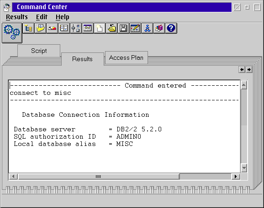Click the 'Command entered' header line
Screen dimensions: 264x208
155,86
